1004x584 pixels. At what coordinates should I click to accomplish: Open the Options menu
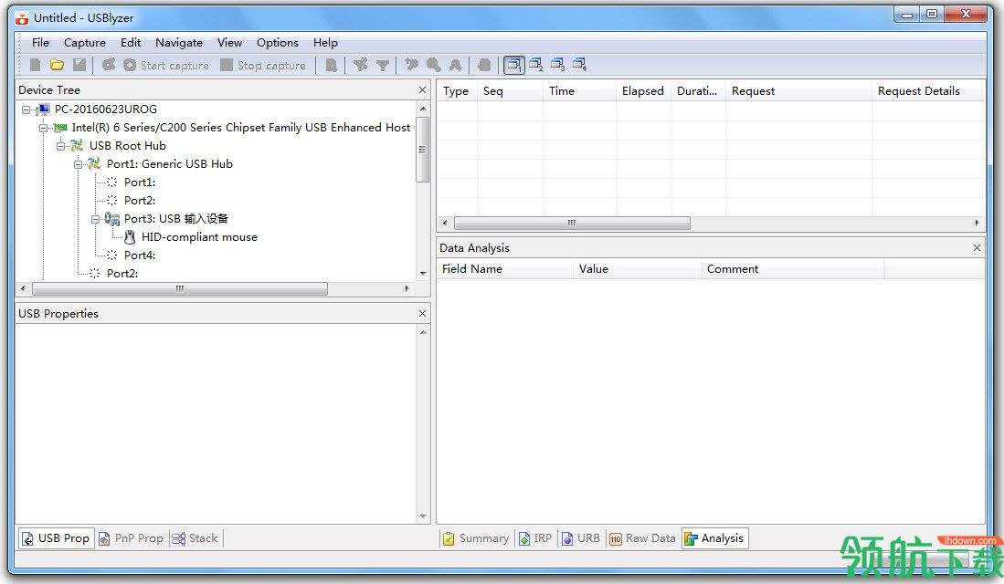[x=277, y=43]
